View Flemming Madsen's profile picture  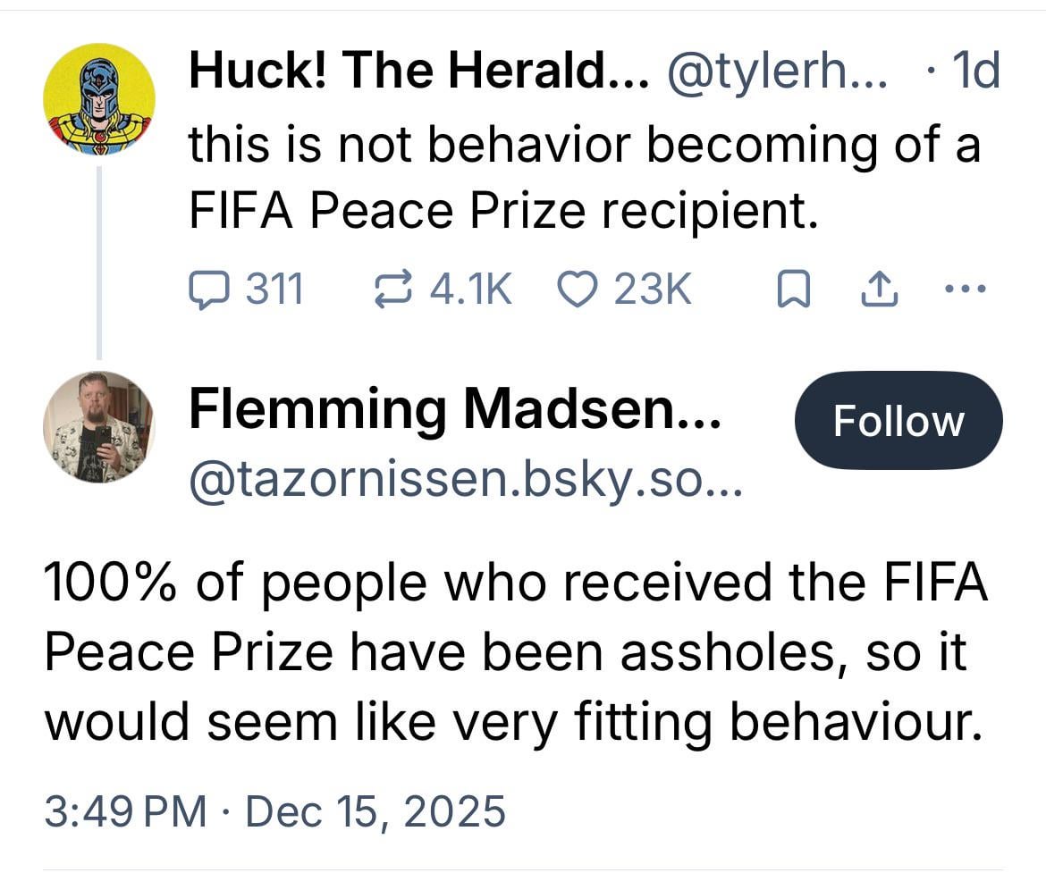pyautogui.click(x=99, y=427)
